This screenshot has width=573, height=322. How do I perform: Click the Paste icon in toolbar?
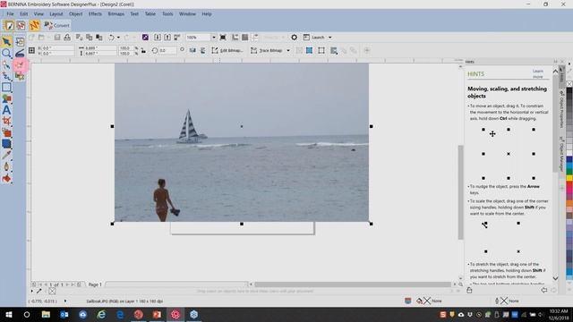(x=98, y=38)
